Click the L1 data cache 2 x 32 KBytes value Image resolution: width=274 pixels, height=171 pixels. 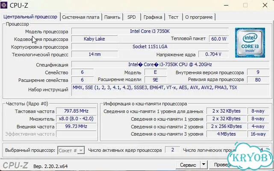tap(227, 111)
